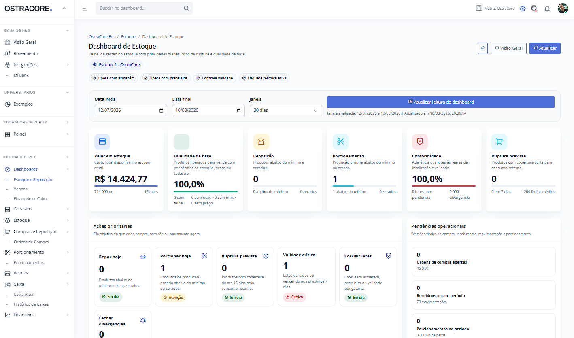The width and height of the screenshot is (574, 338).
Task: Open the notifications bell
Action: click(x=547, y=9)
